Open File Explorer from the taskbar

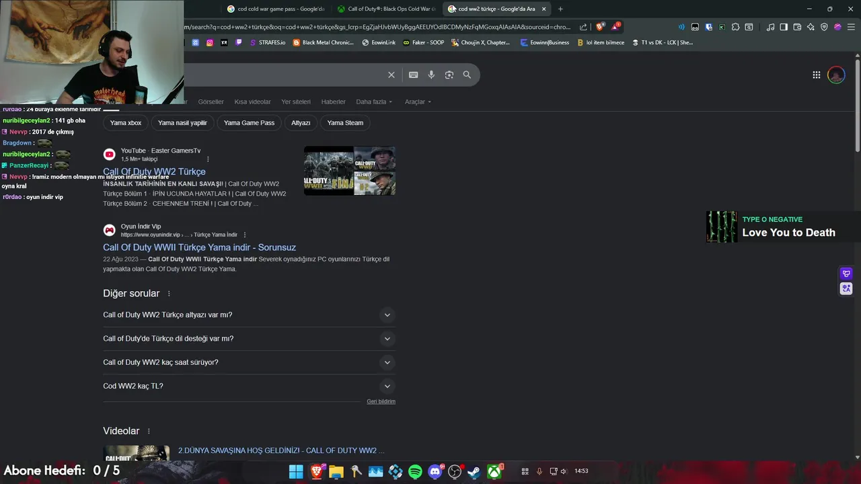(336, 472)
